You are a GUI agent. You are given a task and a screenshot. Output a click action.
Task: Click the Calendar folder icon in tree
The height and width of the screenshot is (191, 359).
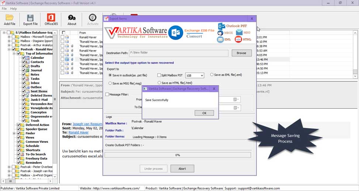[x=28, y=58]
